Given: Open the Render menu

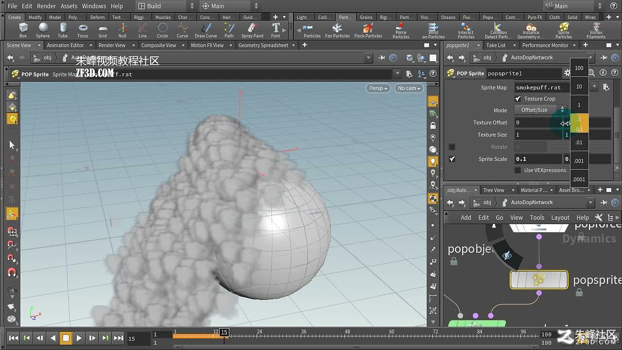Looking at the screenshot, I should coord(46,6).
